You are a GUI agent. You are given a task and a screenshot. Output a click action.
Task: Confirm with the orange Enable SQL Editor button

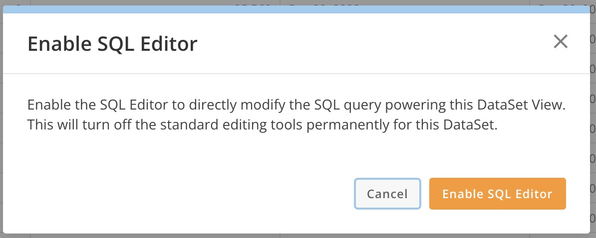(x=497, y=194)
